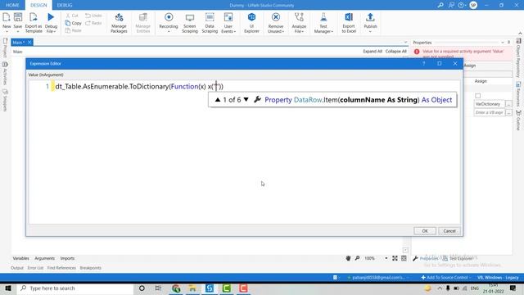
Task: Switch to HOME ribbon tab
Action: click(12, 5)
